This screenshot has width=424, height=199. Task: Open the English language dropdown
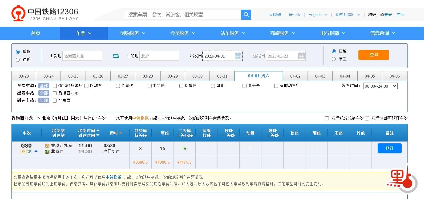click(x=318, y=15)
